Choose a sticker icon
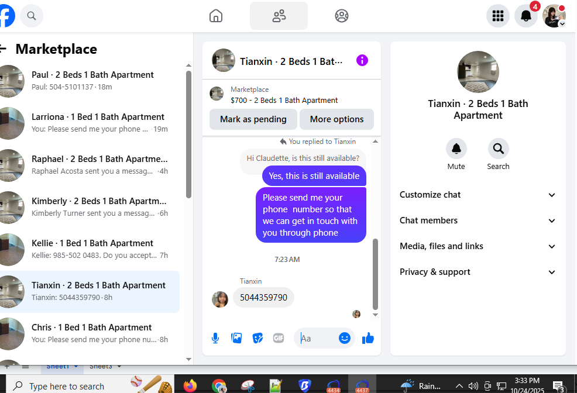This screenshot has height=393, width=577. click(x=257, y=338)
